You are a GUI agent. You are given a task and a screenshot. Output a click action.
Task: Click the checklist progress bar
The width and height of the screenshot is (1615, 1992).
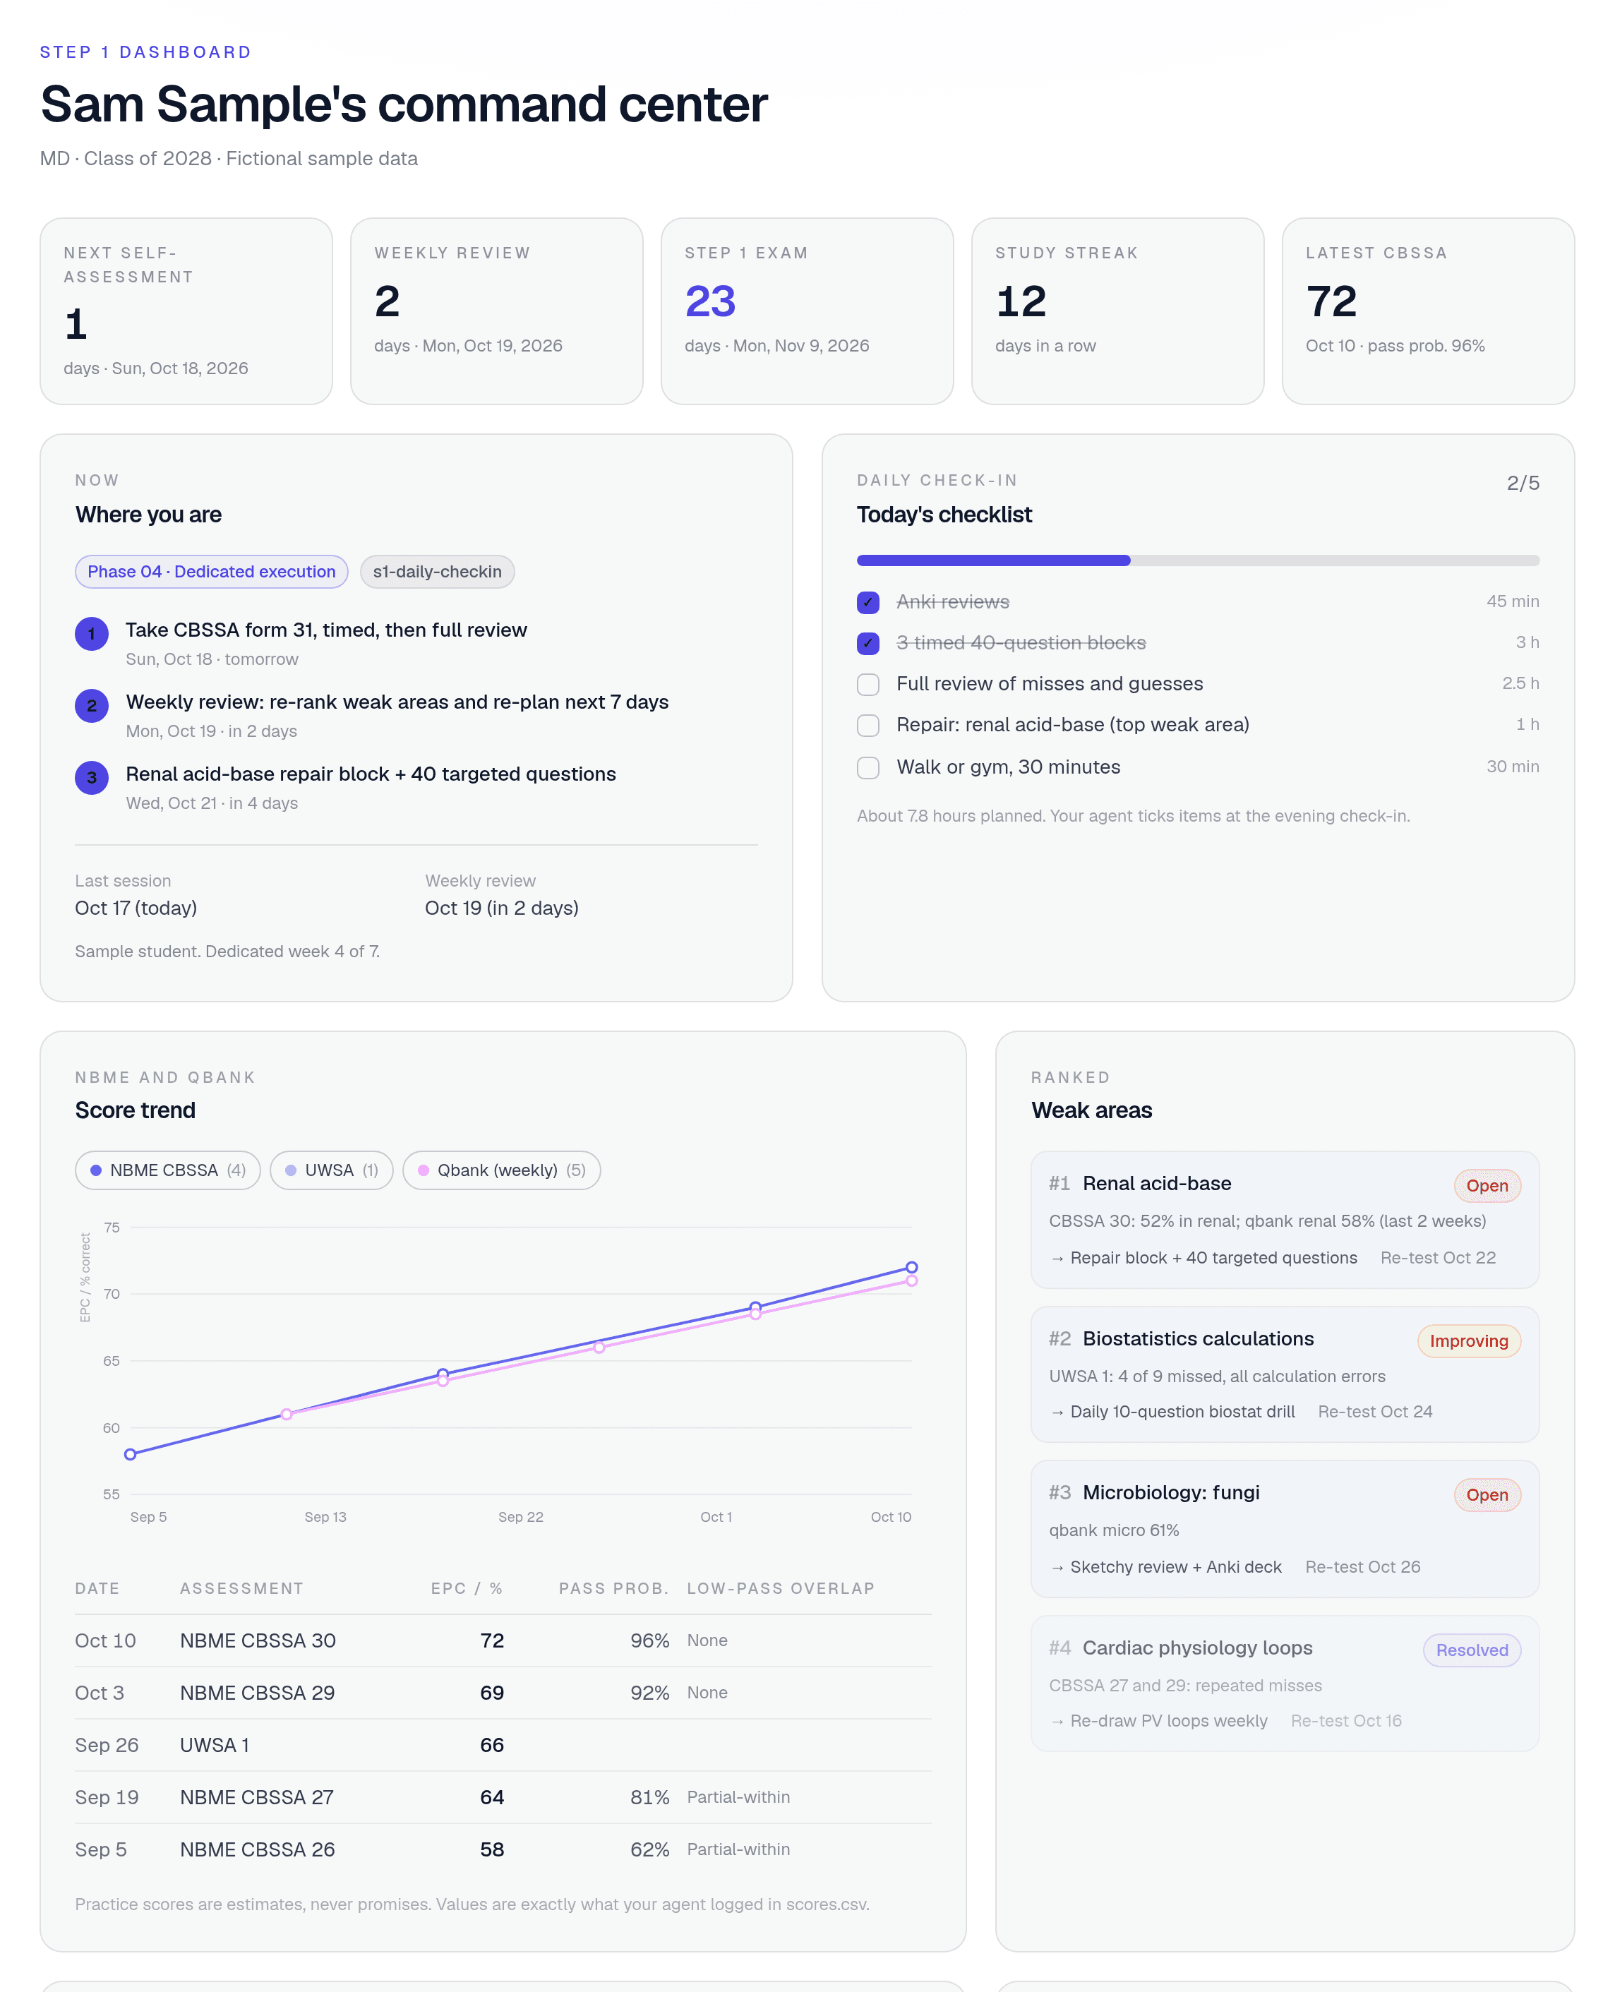[x=1197, y=560]
